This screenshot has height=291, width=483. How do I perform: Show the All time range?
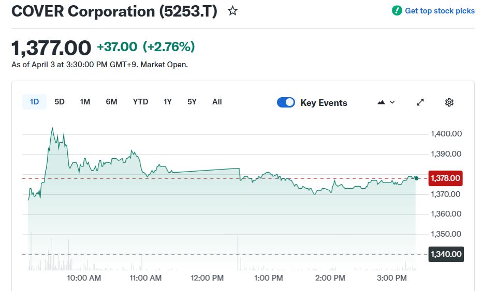[x=217, y=102]
